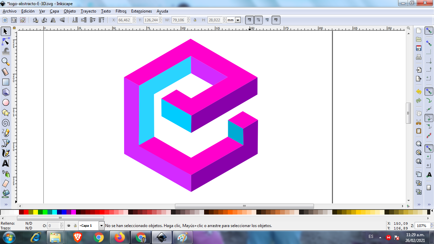This screenshot has height=244, width=434.
Task: Open the Filtros menu
Action: pyautogui.click(x=121, y=11)
